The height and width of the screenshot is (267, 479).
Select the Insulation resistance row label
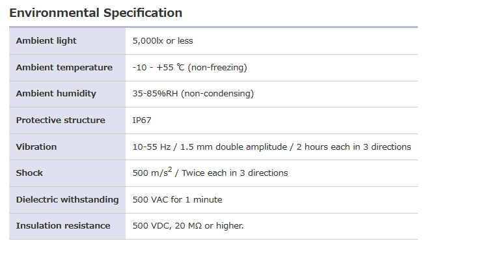pos(63,226)
